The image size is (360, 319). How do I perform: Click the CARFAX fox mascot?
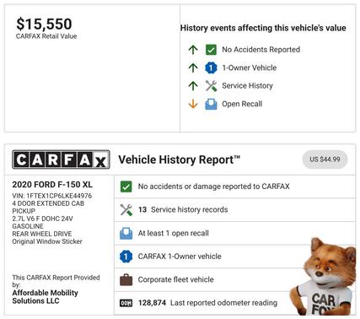click(323, 277)
